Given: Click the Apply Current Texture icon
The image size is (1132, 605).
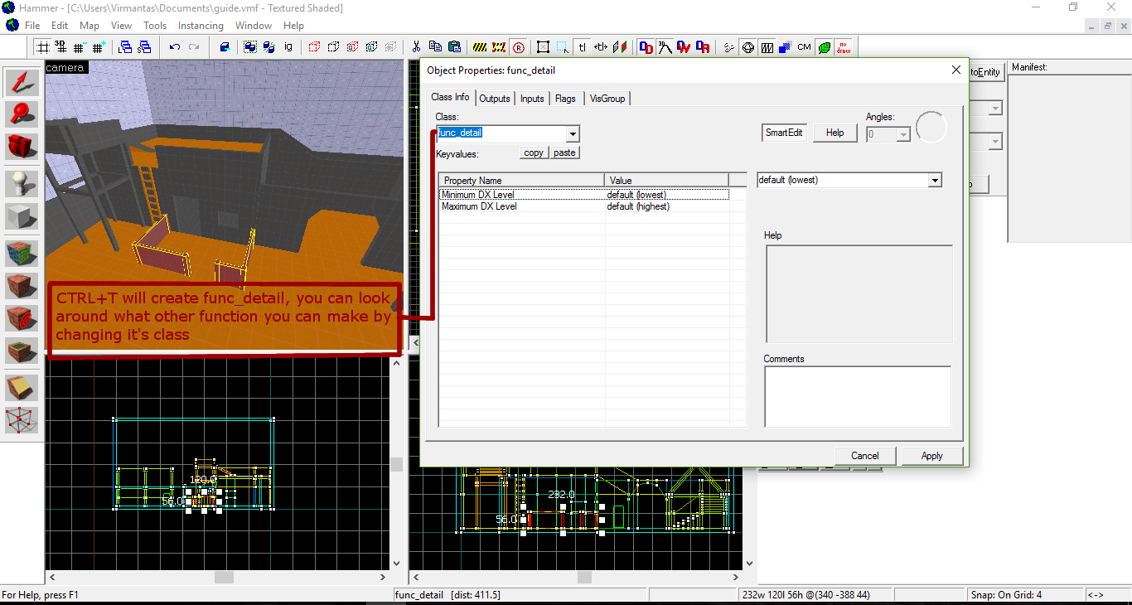Looking at the screenshot, I should (22, 286).
